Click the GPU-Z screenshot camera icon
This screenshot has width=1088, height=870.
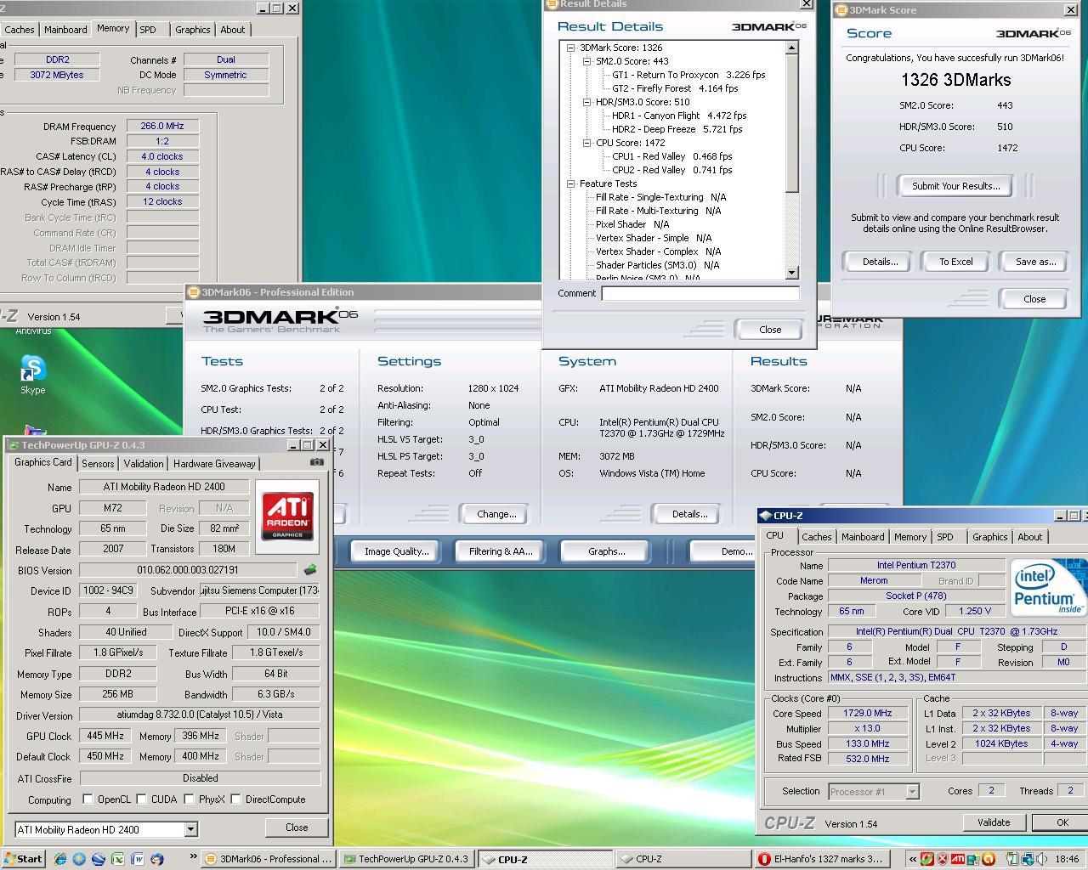(317, 462)
